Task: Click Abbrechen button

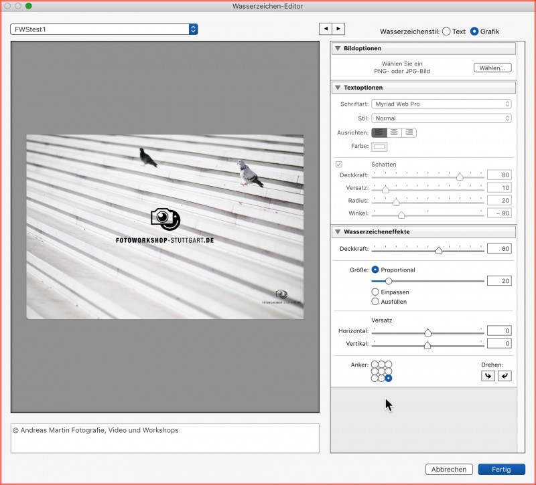Action: (449, 470)
